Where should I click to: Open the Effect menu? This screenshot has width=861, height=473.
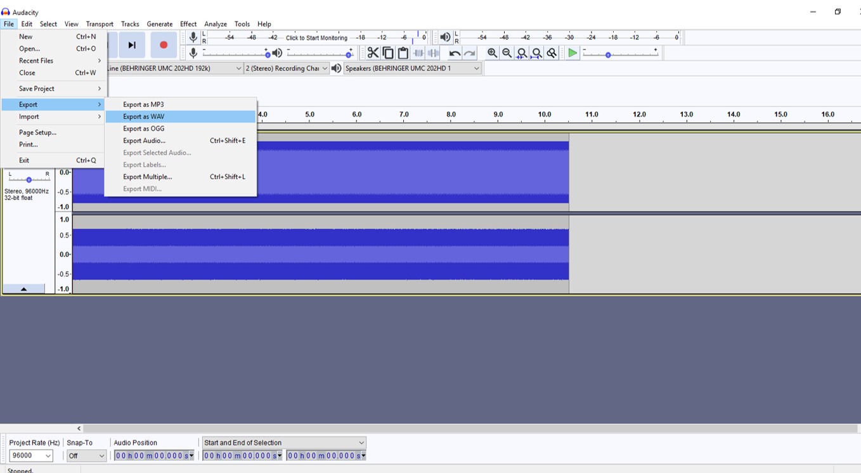(x=188, y=24)
